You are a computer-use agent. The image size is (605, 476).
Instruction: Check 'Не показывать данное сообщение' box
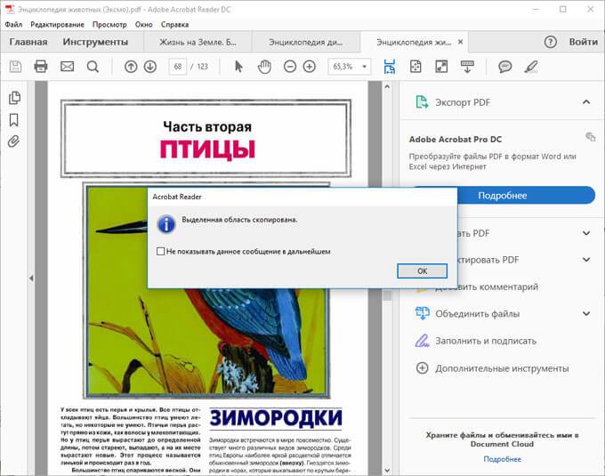(x=160, y=251)
